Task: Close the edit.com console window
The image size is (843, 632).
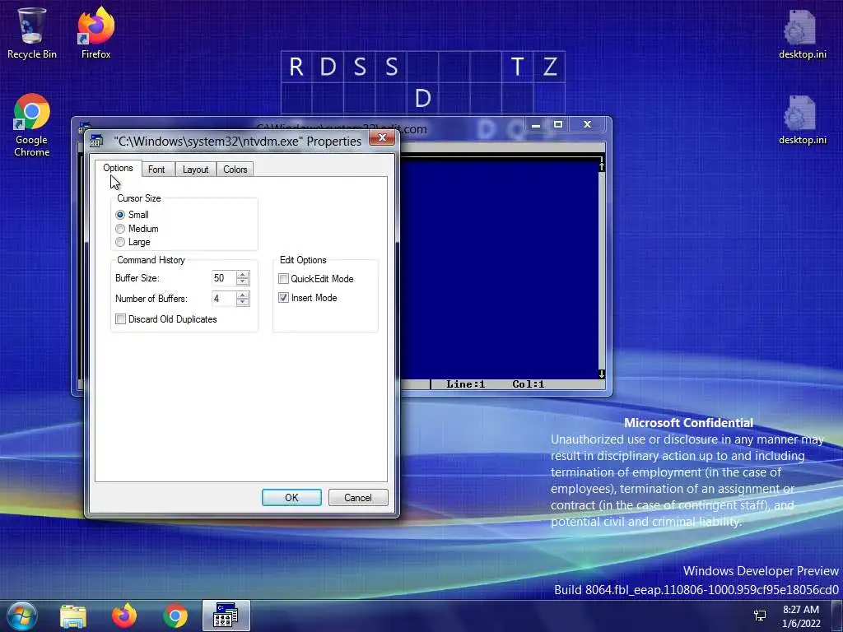Action: 587,125
